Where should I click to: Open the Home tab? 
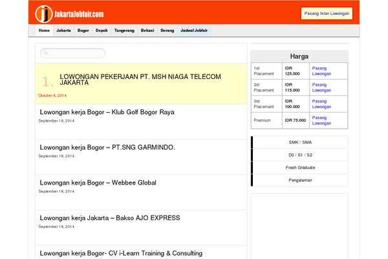pos(44,30)
